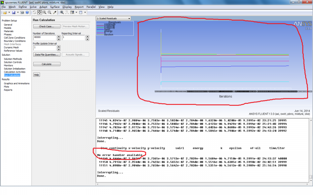Select Monitors in the Solution tree

[8, 66]
